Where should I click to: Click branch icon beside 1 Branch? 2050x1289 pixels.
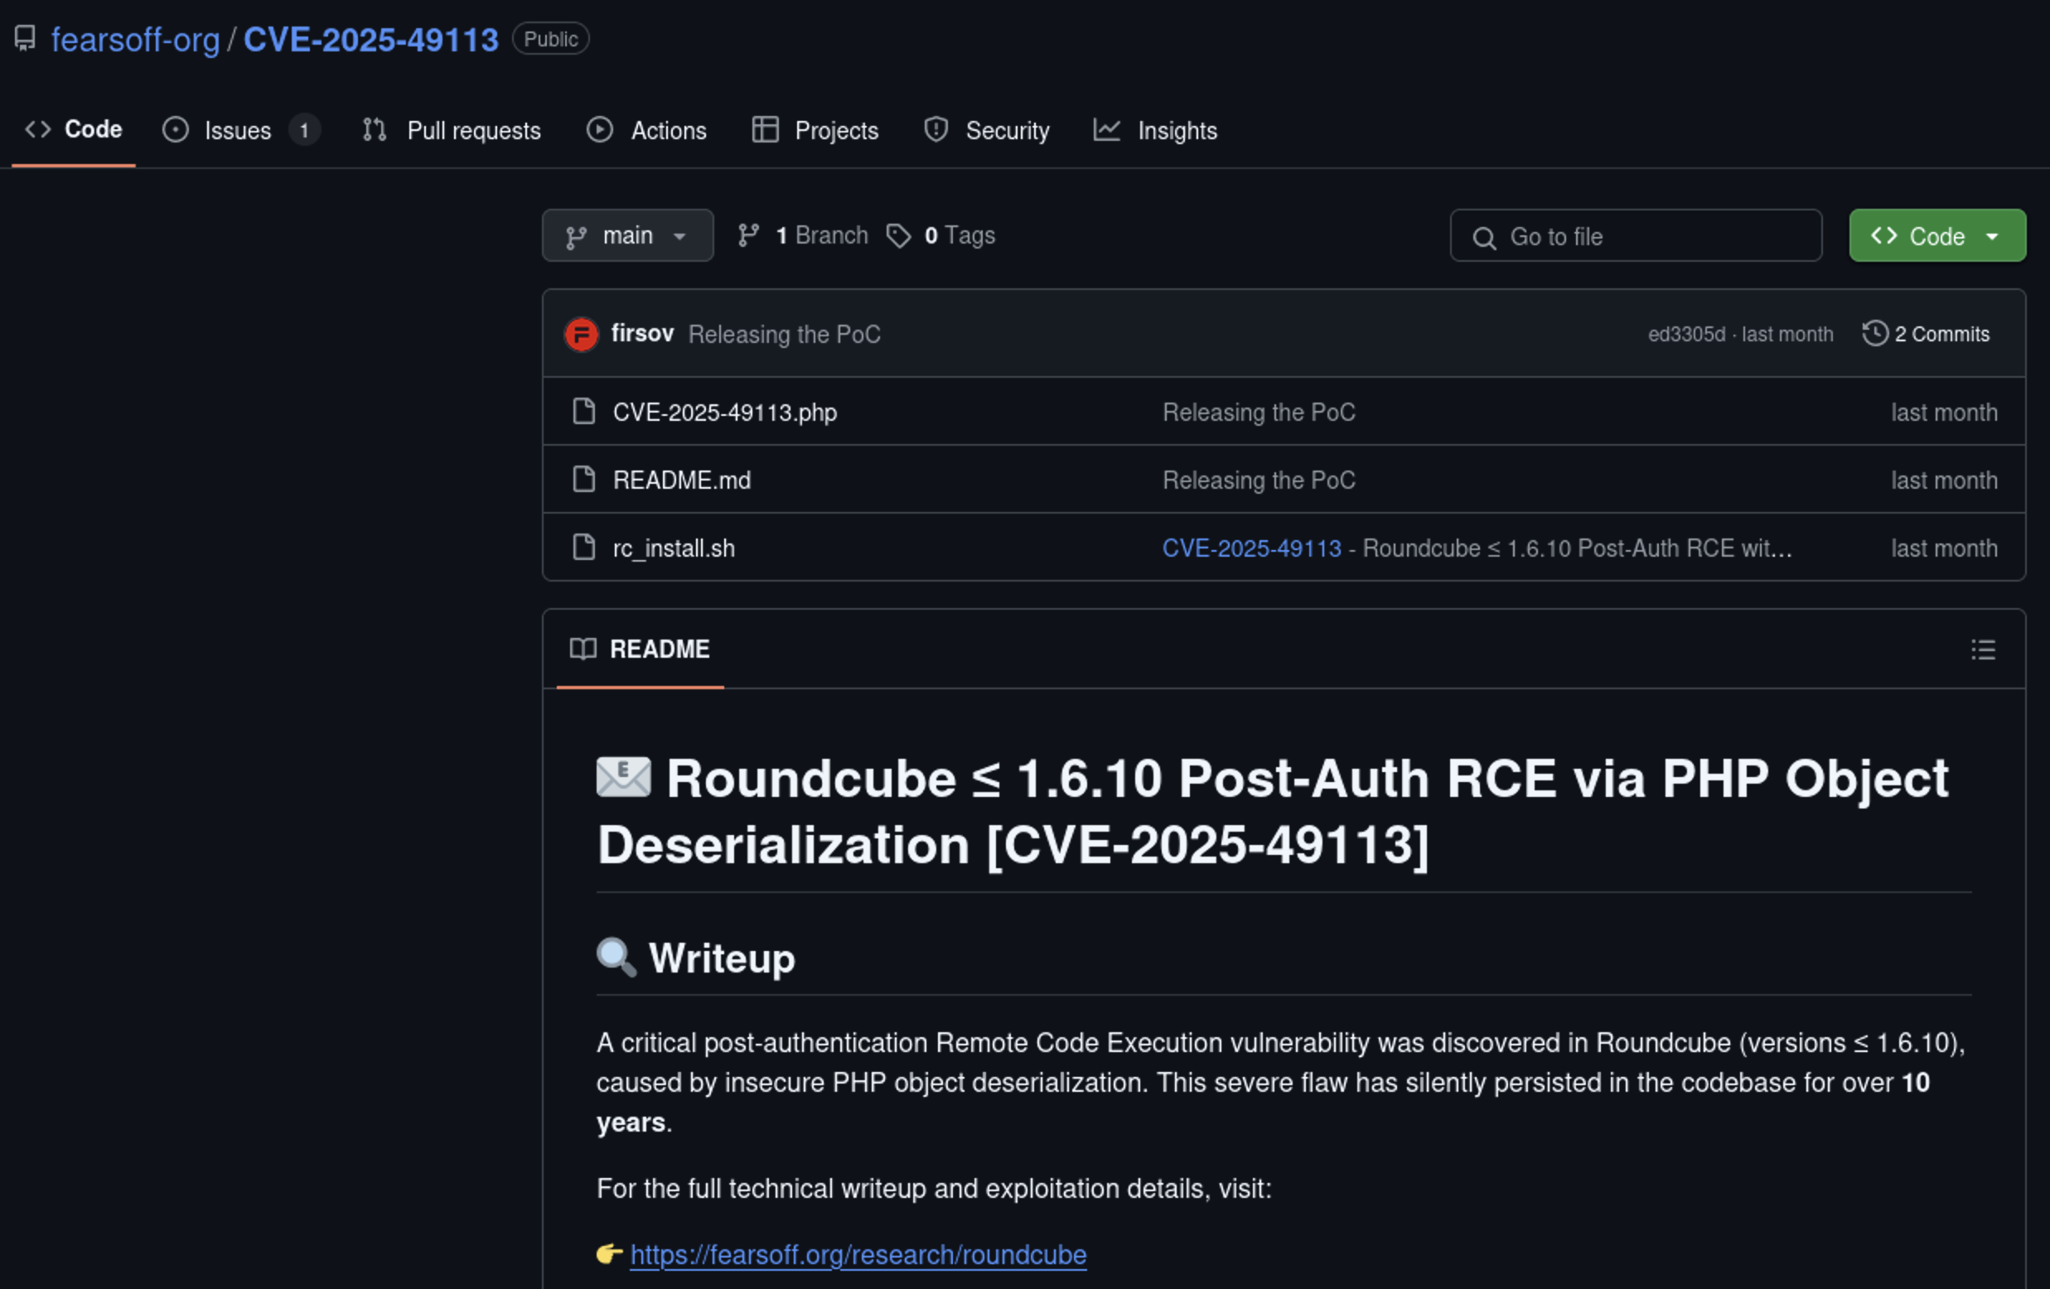tap(748, 235)
